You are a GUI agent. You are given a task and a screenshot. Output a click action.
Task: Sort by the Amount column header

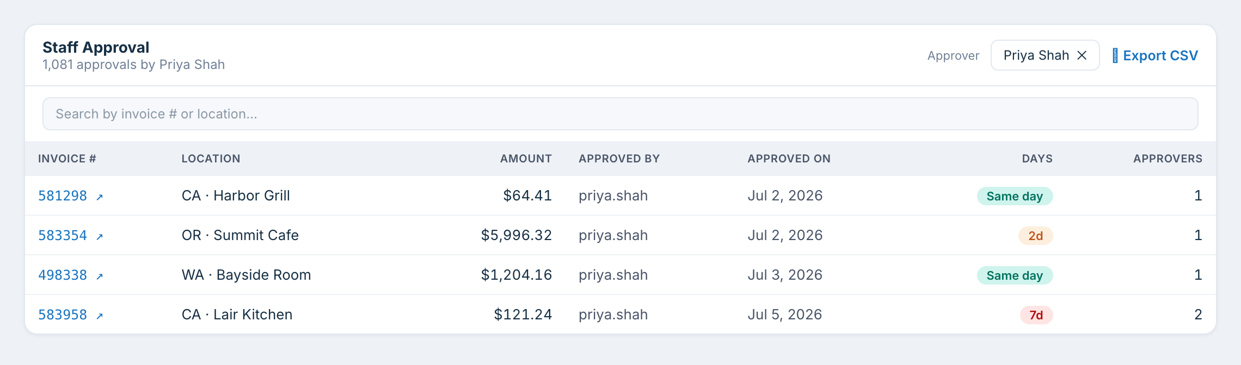point(526,159)
